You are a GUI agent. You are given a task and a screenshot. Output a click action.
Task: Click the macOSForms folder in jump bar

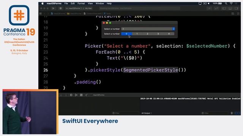pyautogui.click(x=74, y=14)
